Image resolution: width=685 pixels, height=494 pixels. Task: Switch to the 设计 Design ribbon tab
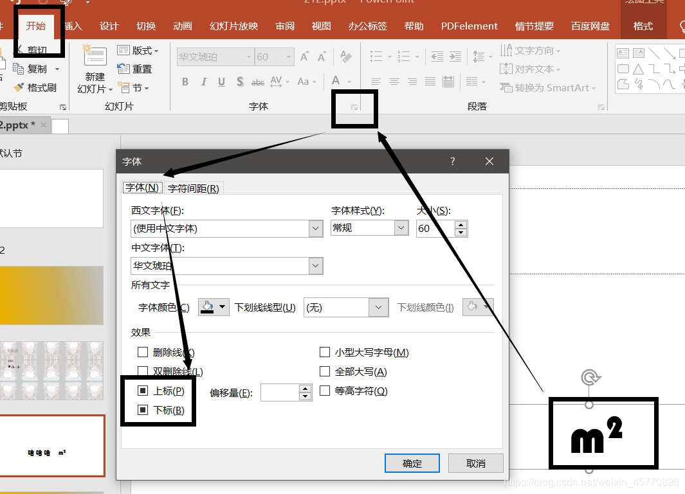point(109,26)
